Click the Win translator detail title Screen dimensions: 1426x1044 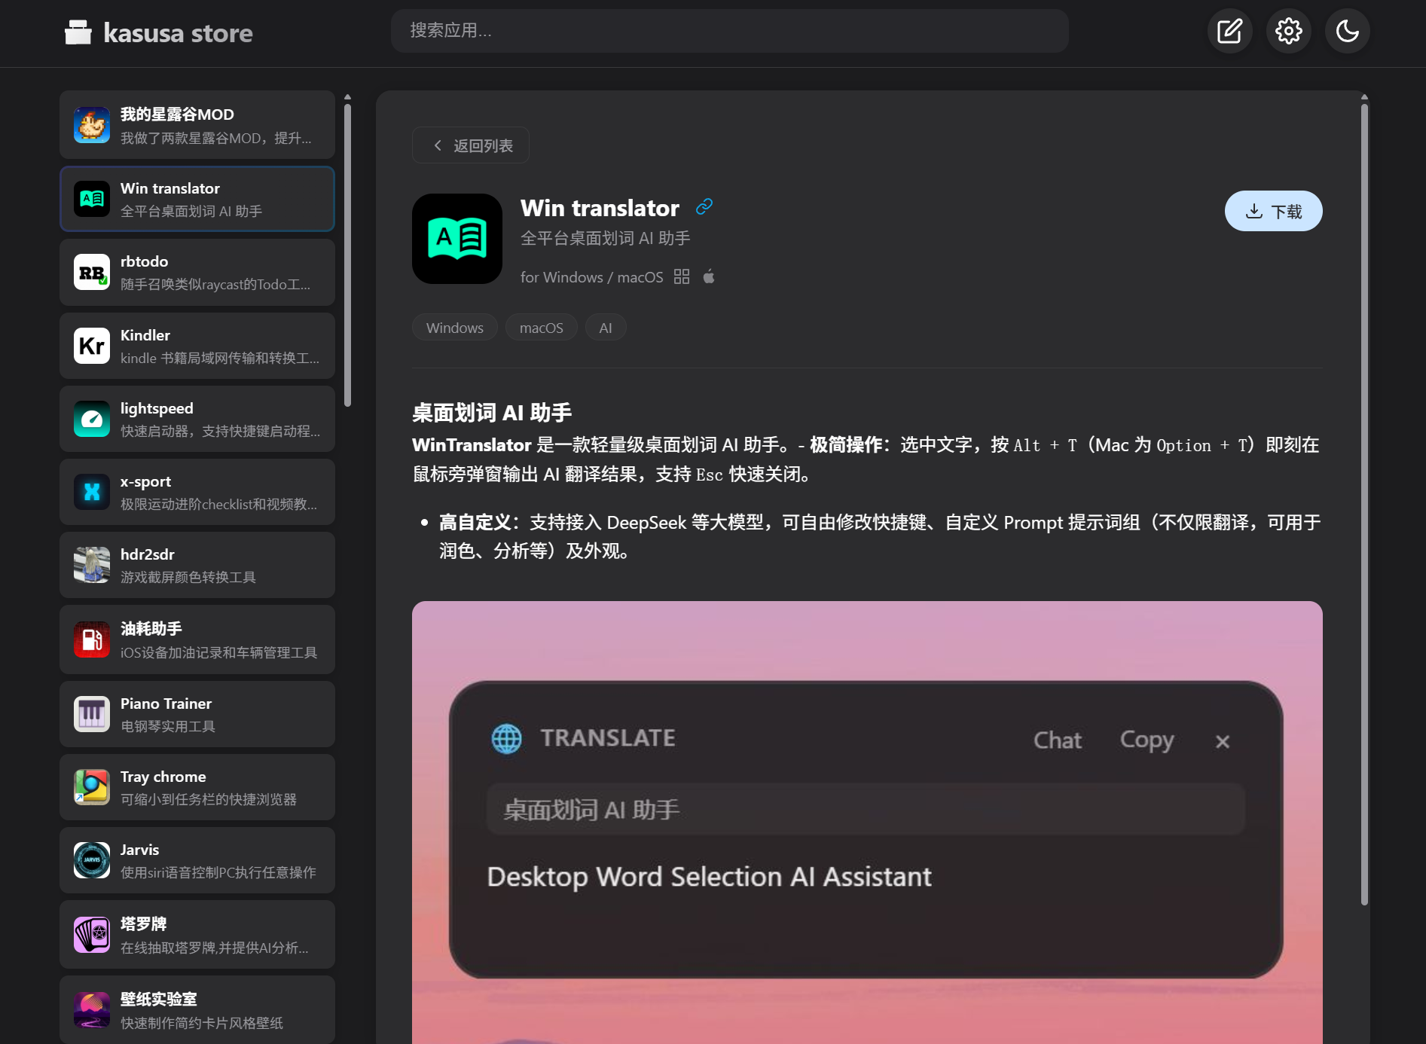[x=600, y=208]
